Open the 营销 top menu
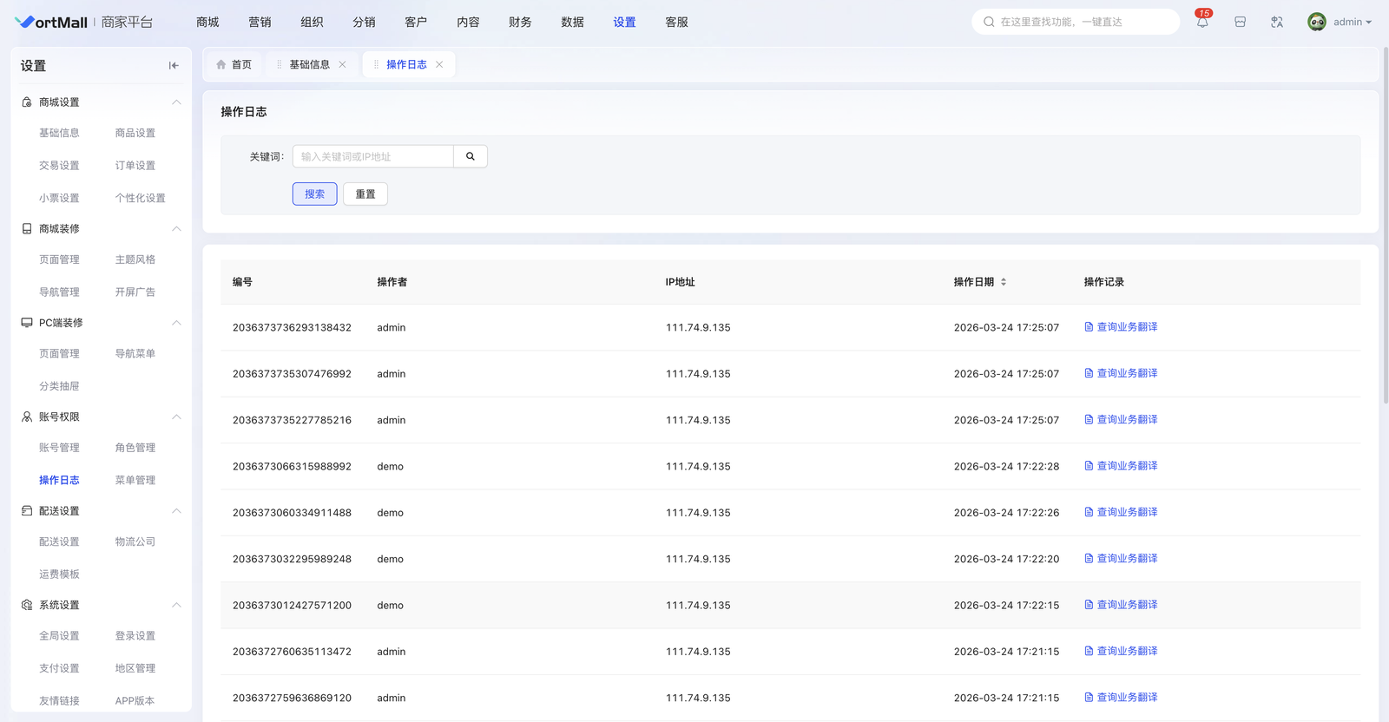The width and height of the screenshot is (1389, 722). [x=260, y=23]
